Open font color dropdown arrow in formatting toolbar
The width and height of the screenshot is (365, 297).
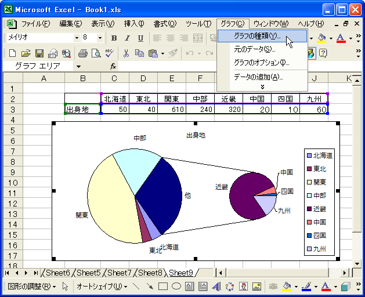[x=350, y=38]
